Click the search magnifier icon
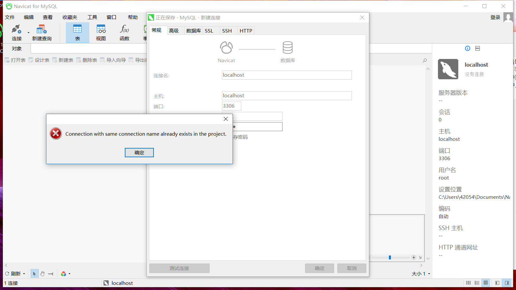The height and width of the screenshot is (290, 516). coord(425,61)
